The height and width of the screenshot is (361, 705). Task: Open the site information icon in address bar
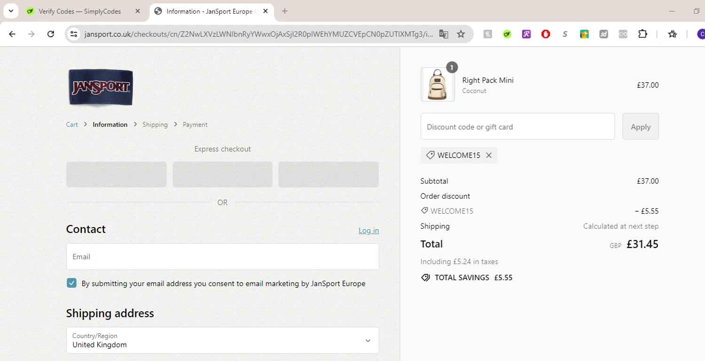[74, 34]
